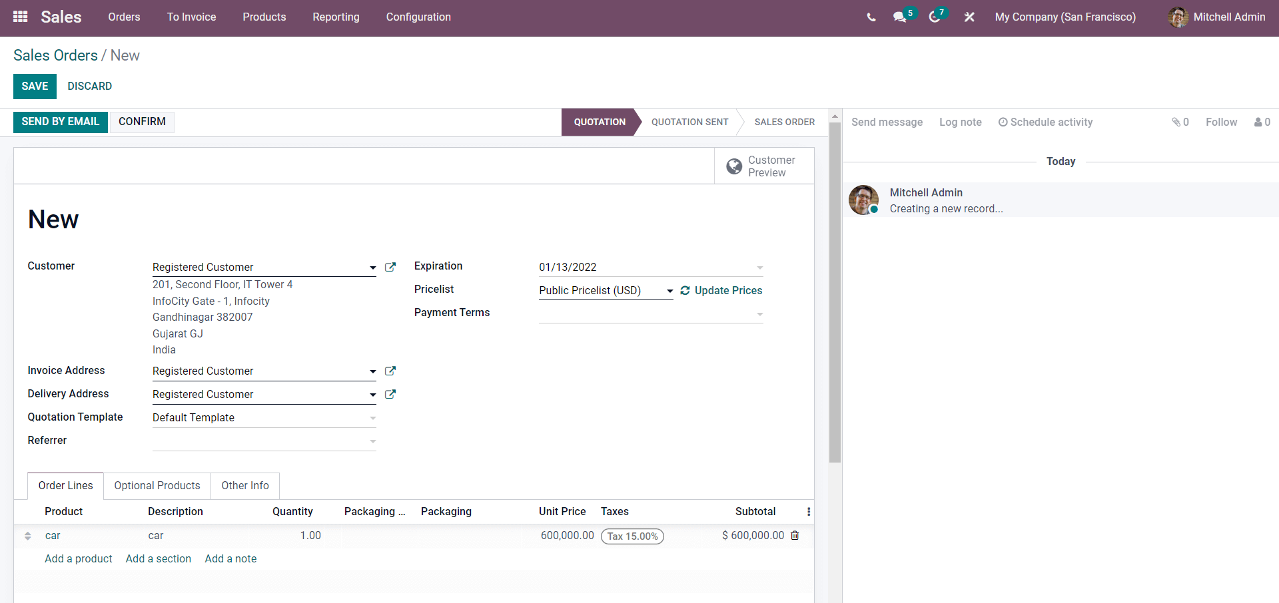Viewport: 1279px width, 603px height.
Task: Sort by Subtotal column header
Action: coord(755,511)
